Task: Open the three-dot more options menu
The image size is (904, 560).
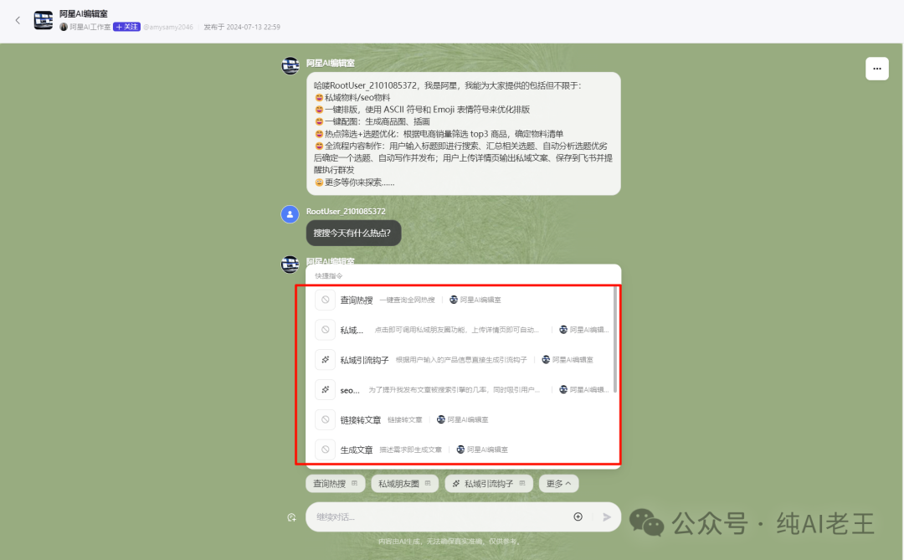Action: coord(877,69)
